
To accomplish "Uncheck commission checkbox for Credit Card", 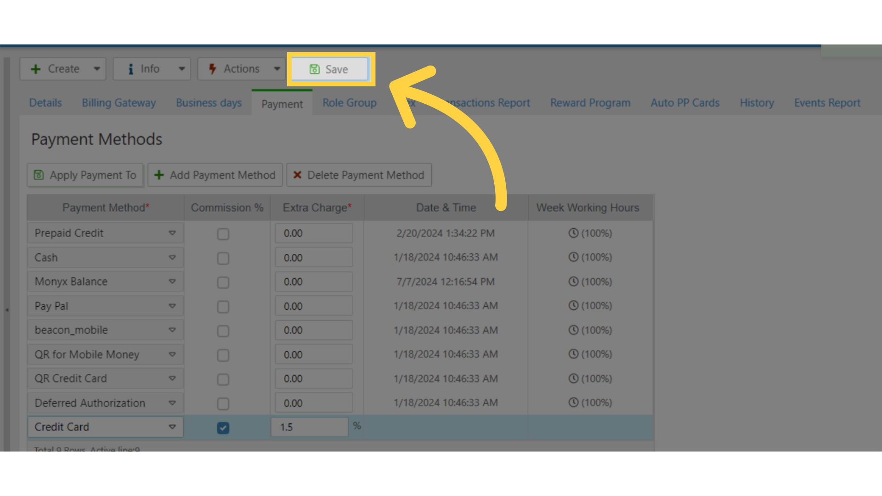I will coord(223,428).
